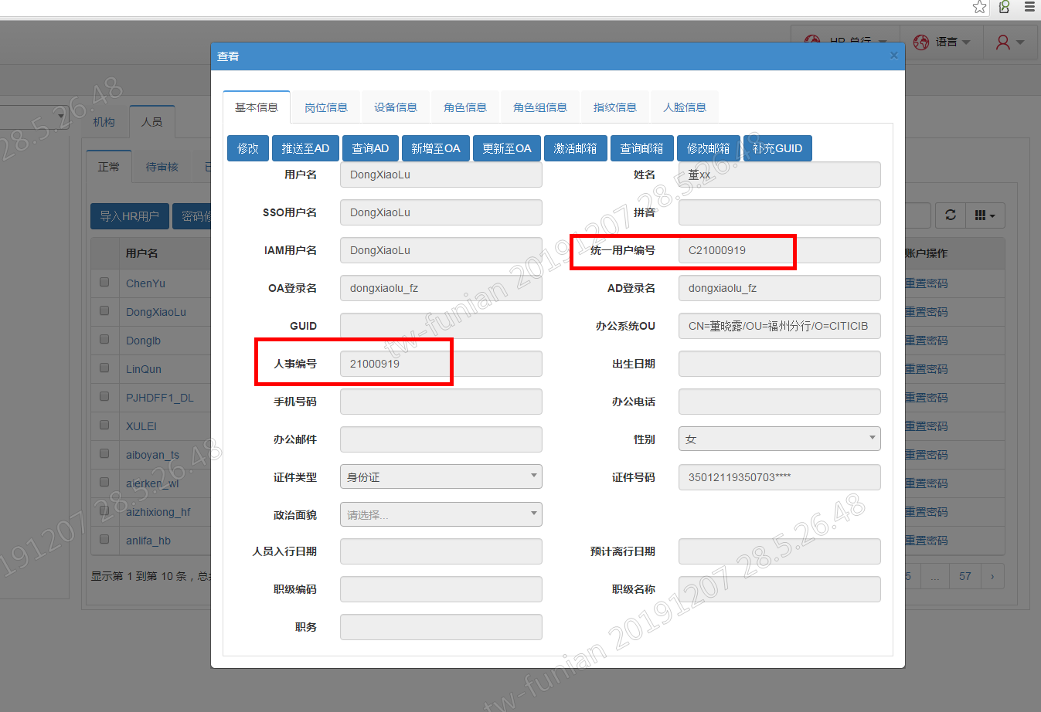1041x712 pixels.
Task: Click the browser extension icon
Action: (1004, 7)
